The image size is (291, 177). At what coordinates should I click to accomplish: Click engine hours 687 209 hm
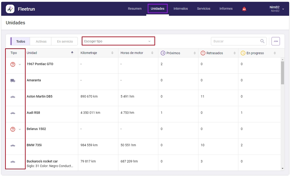tap(129, 161)
